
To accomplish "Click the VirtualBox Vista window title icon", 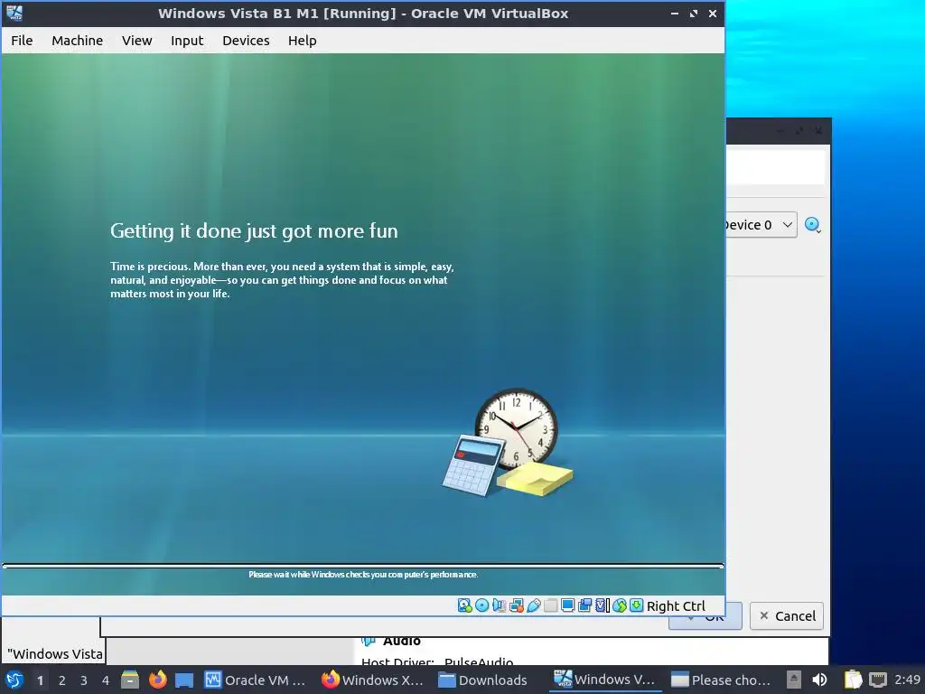I will coord(14,13).
